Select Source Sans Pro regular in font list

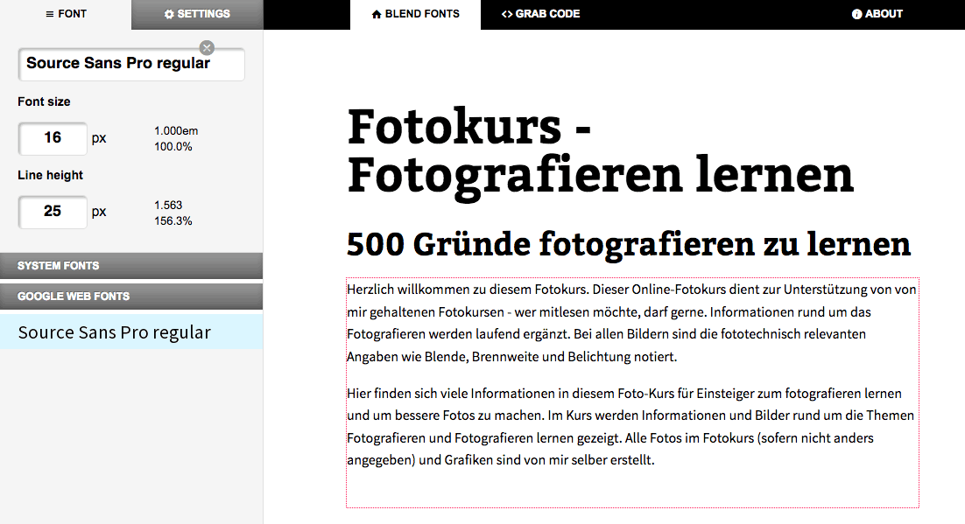click(131, 332)
